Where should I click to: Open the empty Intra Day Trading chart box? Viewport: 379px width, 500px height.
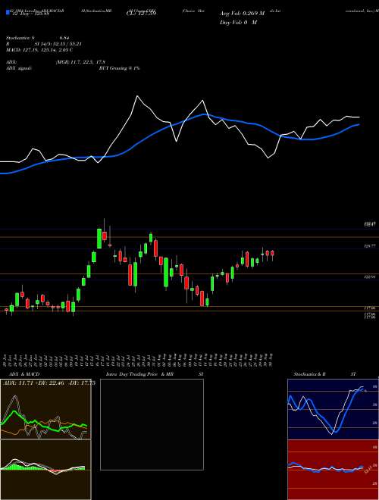152,424
